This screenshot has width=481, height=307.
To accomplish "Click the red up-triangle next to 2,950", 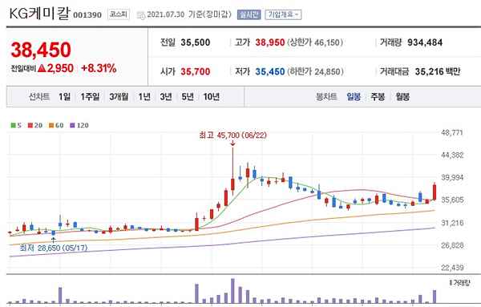I will tap(42, 68).
